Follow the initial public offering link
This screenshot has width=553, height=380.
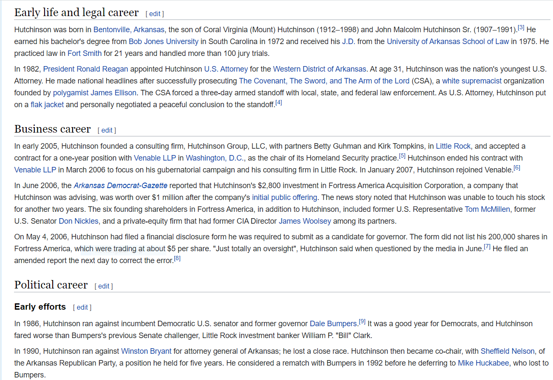284,197
